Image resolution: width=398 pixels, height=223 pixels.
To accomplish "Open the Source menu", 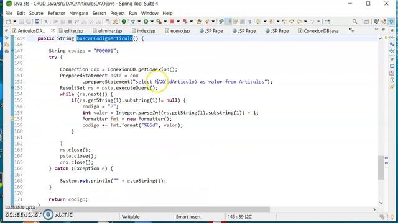I will click(x=36, y=13).
